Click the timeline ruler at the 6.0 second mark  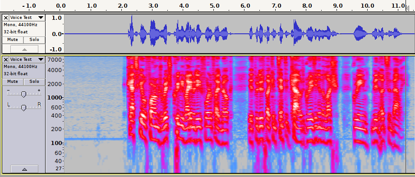tap(245, 5)
